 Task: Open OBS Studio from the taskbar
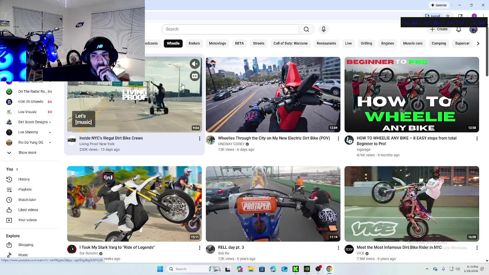(318, 269)
